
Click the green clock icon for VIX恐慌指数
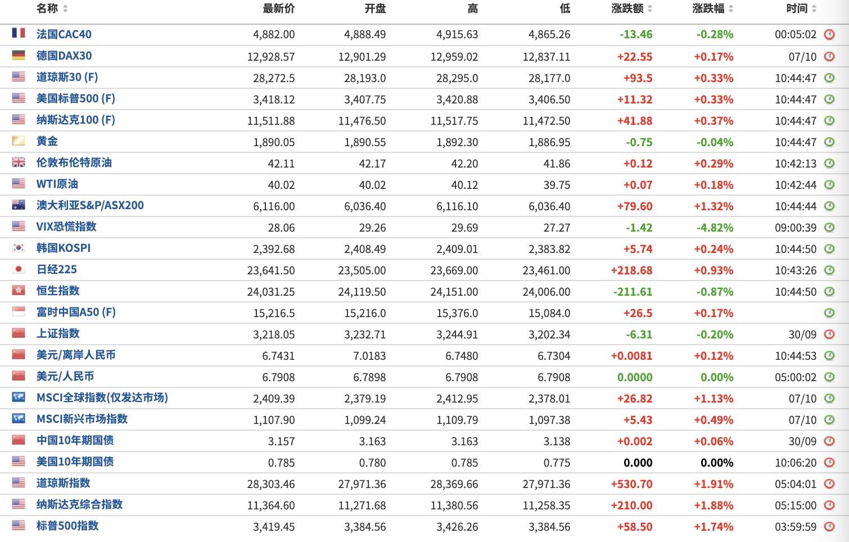(x=829, y=227)
